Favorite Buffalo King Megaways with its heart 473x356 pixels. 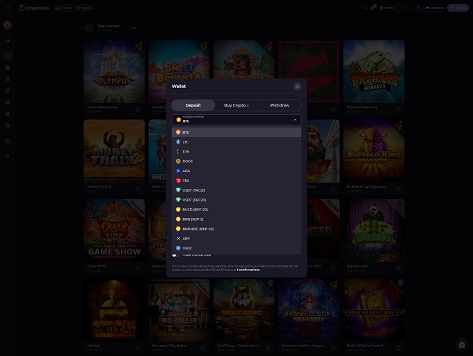point(398,189)
